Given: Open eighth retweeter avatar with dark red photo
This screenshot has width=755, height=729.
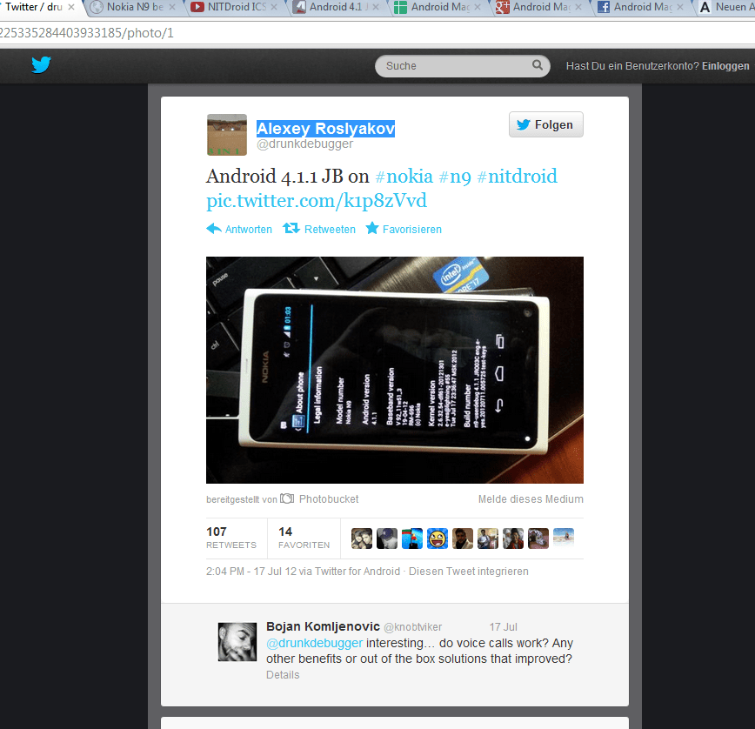Looking at the screenshot, I should click(x=538, y=538).
